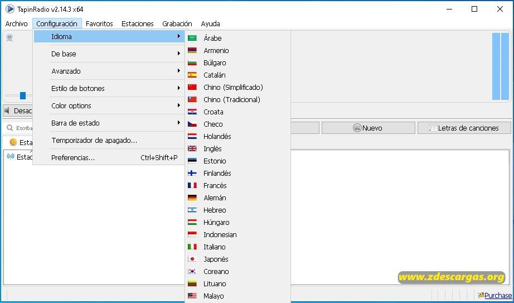Click the Japanese flag icon

(192, 259)
